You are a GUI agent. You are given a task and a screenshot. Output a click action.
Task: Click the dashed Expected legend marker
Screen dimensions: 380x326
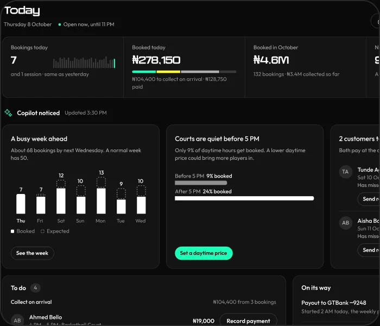(42, 231)
